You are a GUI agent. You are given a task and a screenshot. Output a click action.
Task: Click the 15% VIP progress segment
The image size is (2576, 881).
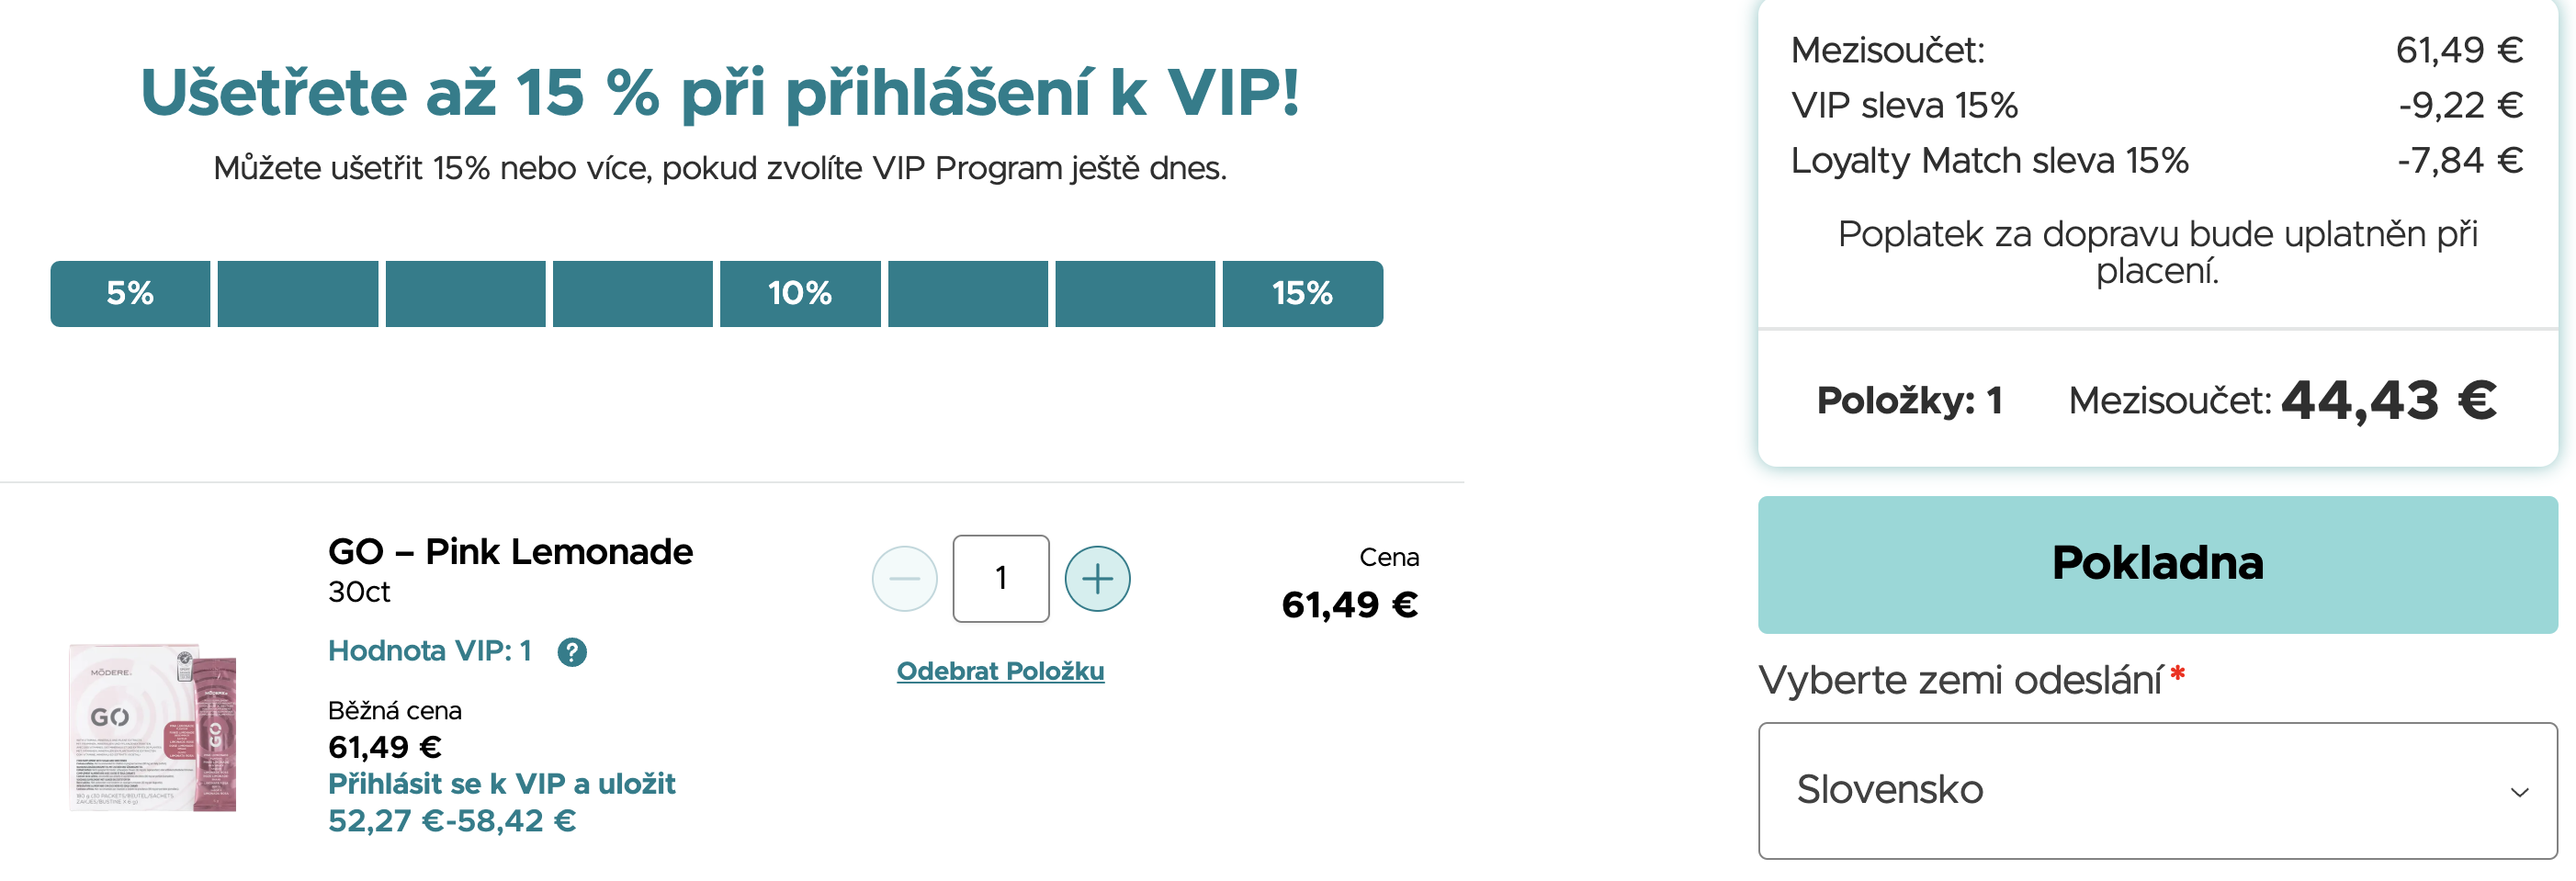pos(1302,293)
